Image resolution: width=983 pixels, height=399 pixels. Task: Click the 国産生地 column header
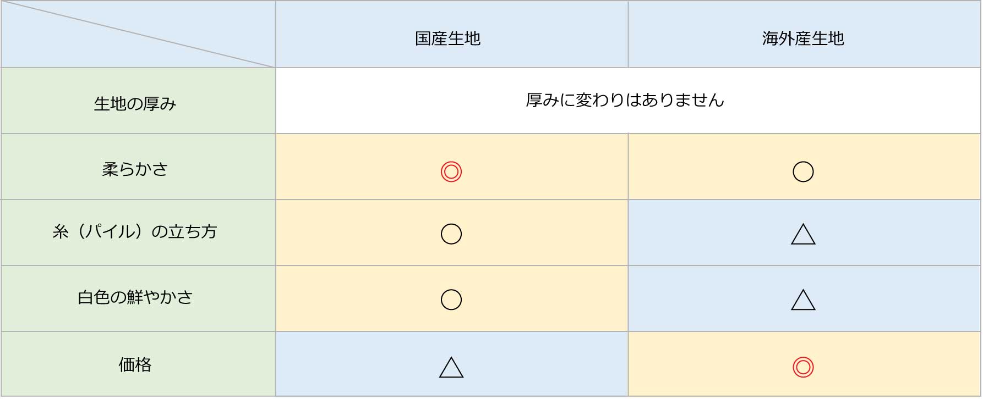[447, 38]
